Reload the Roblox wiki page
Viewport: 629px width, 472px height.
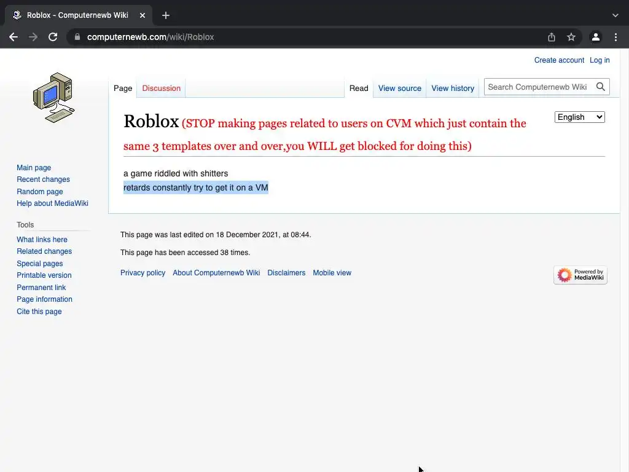tap(53, 37)
